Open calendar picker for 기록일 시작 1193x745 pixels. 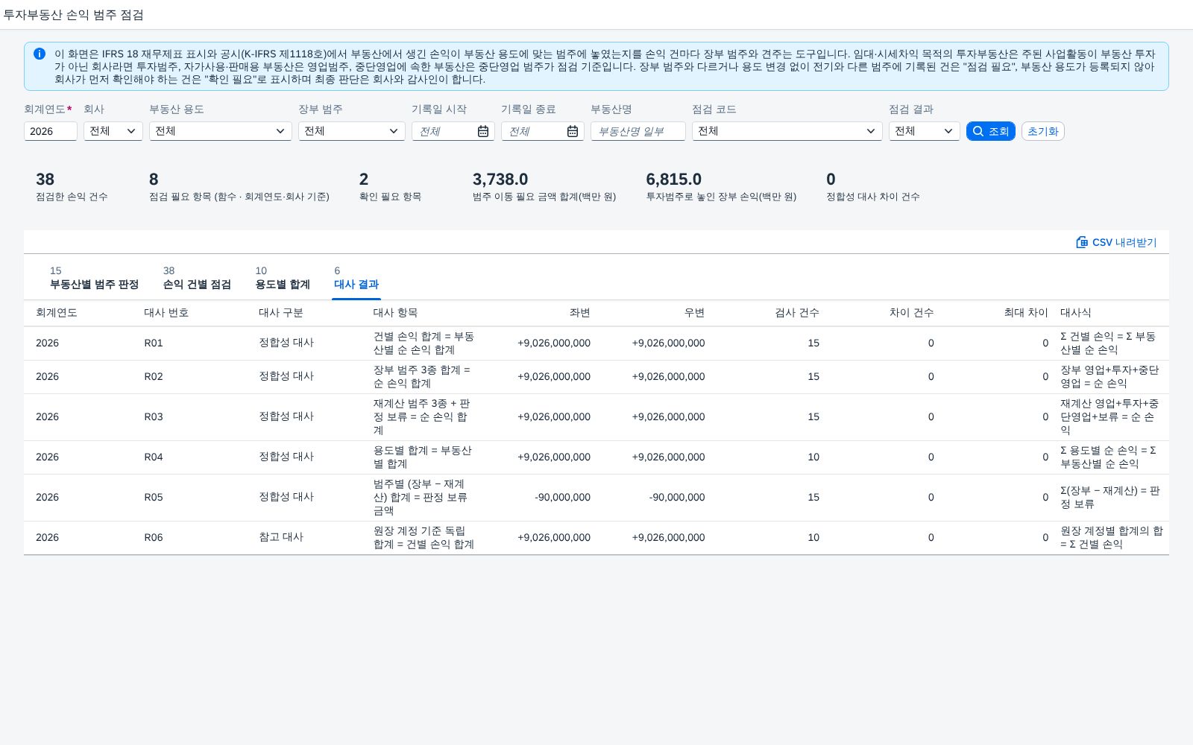point(483,131)
